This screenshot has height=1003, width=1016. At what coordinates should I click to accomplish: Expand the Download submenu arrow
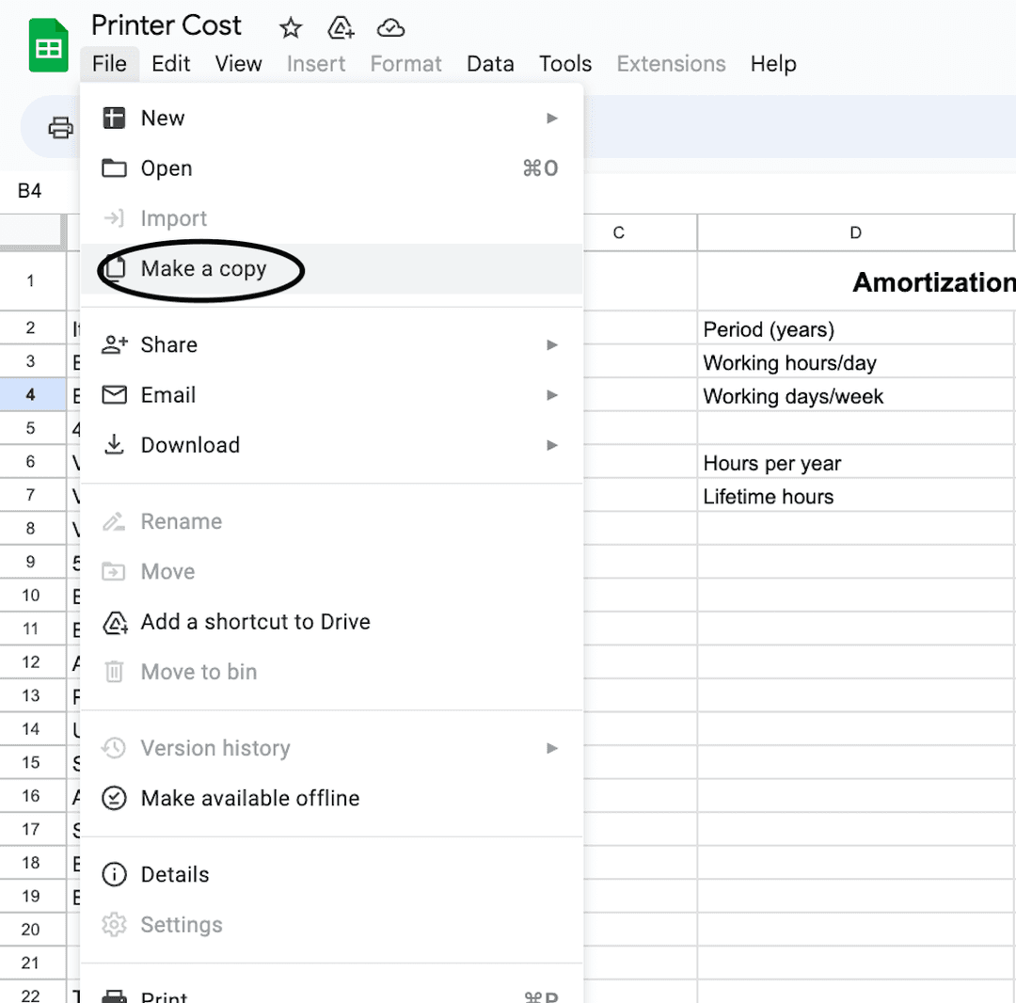[552, 445]
